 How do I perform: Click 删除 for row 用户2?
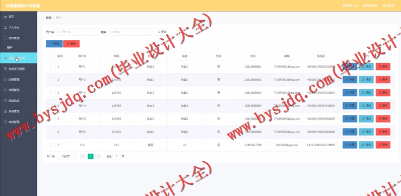point(383,80)
